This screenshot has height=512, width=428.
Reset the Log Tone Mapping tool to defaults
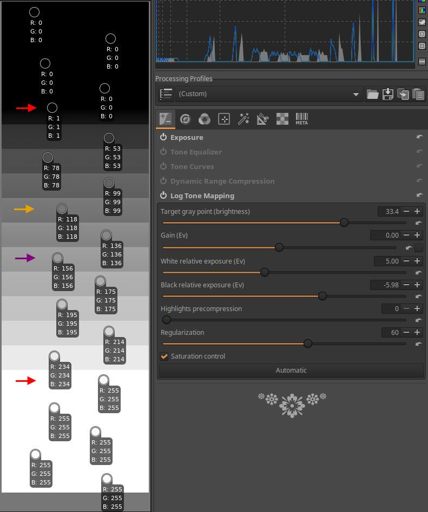tap(419, 196)
